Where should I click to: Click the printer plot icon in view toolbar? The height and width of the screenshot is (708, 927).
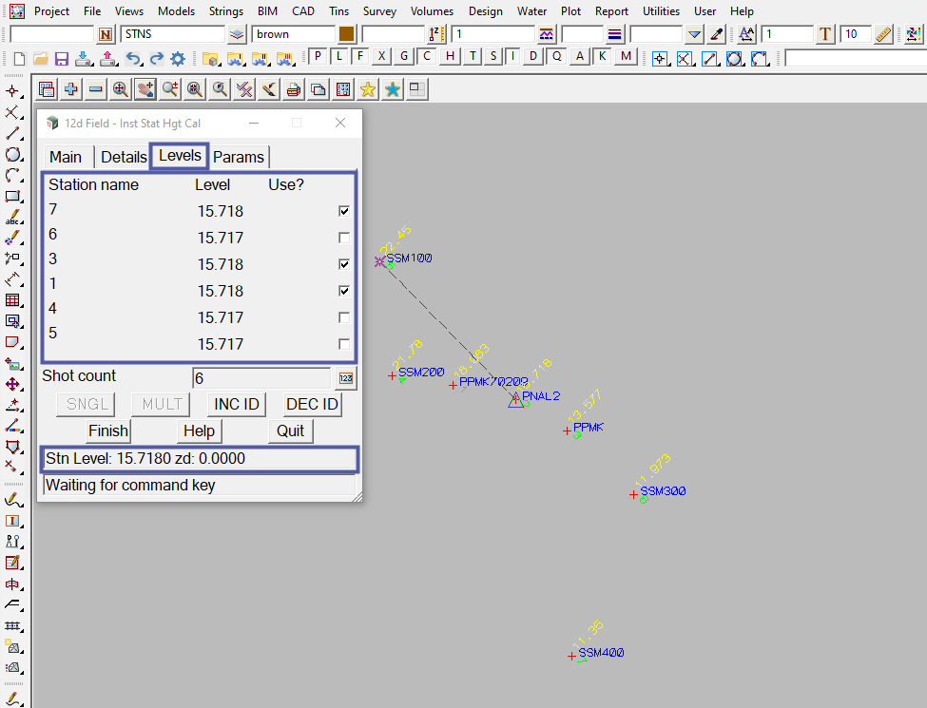(x=294, y=89)
